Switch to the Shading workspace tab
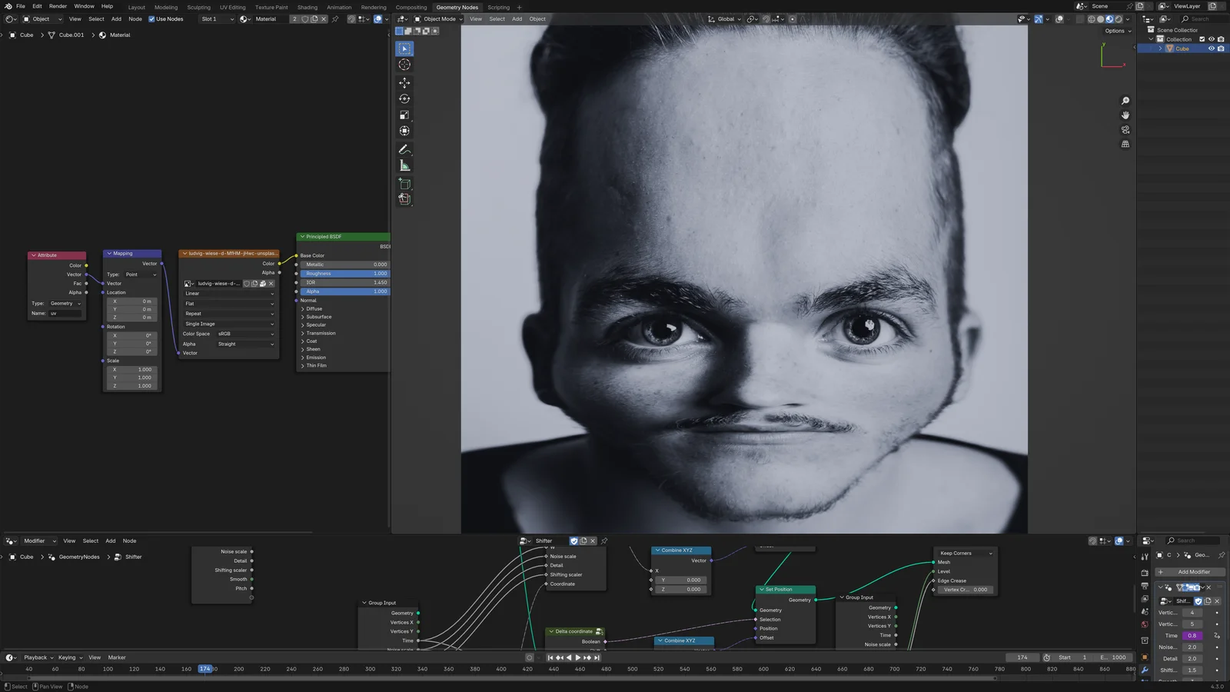 coord(307,7)
